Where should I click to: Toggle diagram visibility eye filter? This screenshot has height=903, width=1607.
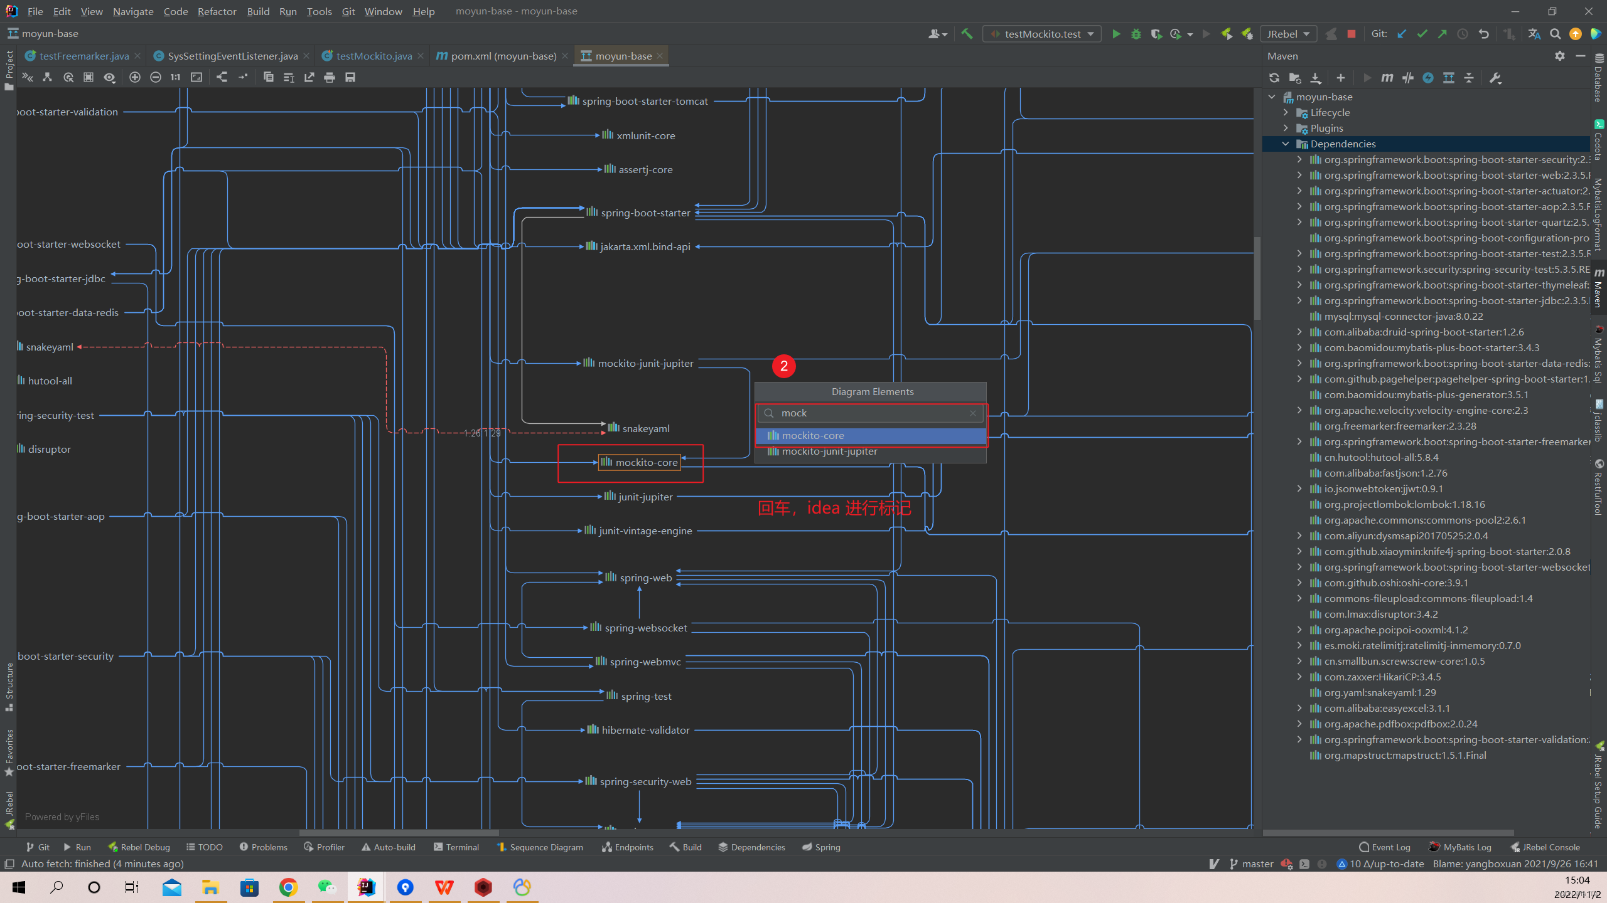click(109, 77)
